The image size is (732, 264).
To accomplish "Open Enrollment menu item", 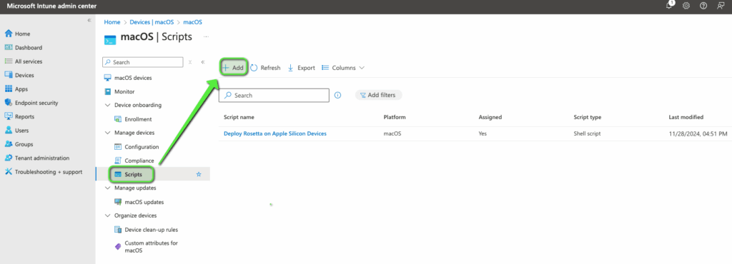I will coord(133,119).
